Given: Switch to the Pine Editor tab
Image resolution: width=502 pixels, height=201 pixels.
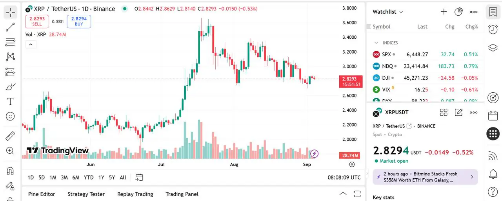Looking at the screenshot, I should [x=42, y=194].
